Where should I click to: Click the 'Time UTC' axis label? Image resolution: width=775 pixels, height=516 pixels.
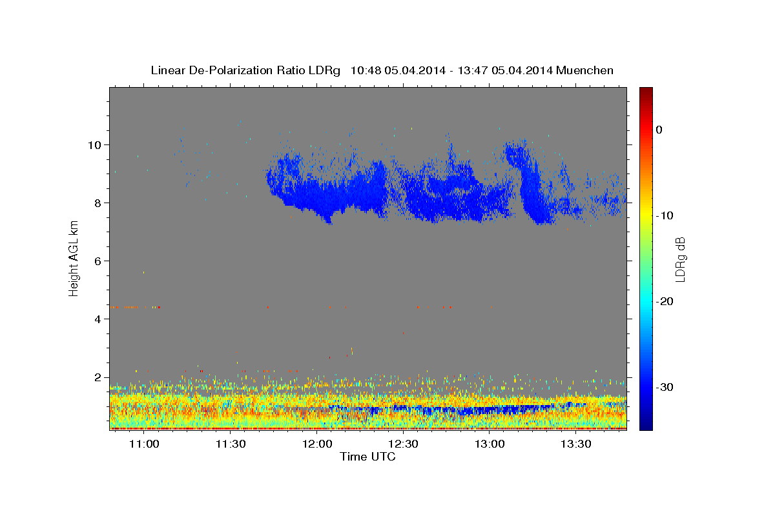point(367,457)
